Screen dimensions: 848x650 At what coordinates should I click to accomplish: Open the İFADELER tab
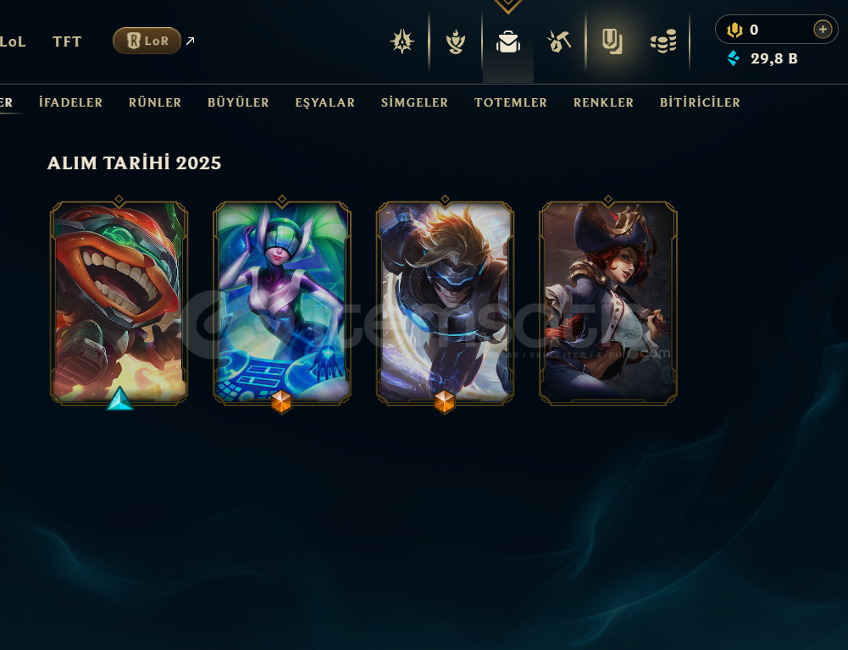pyautogui.click(x=71, y=102)
